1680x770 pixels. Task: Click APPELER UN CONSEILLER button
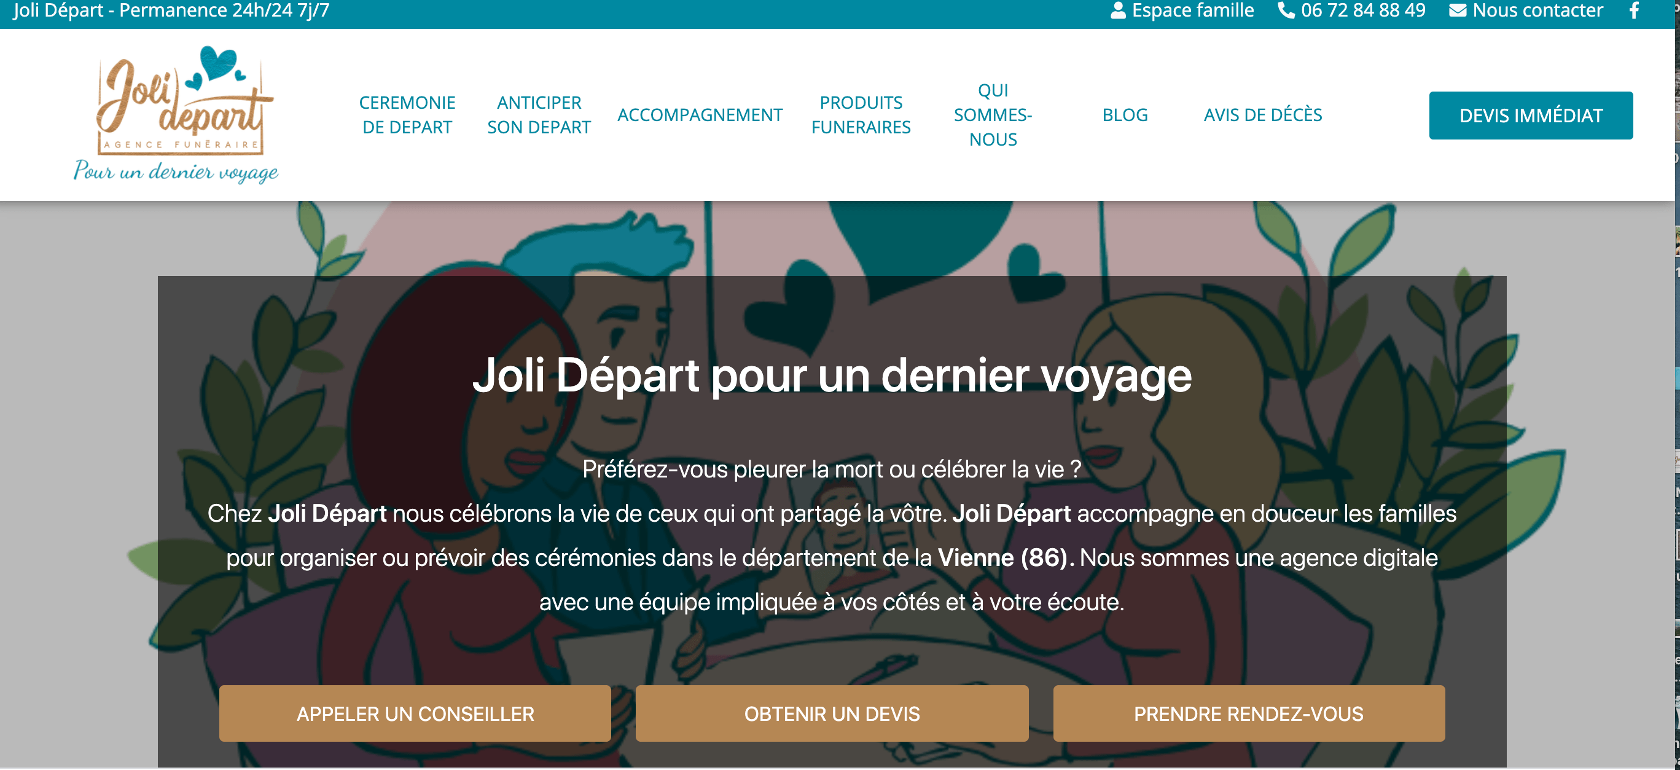pos(415,713)
